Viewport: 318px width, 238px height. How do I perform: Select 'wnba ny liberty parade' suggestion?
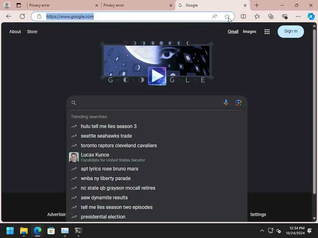tap(157, 178)
